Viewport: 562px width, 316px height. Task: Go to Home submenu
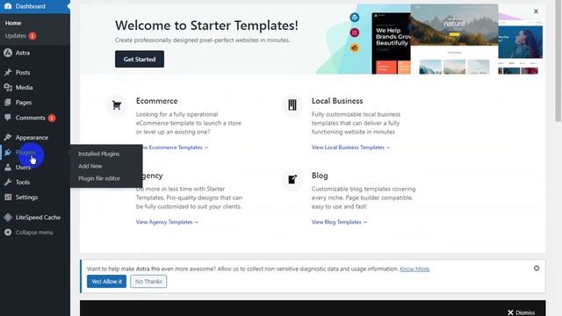[13, 23]
